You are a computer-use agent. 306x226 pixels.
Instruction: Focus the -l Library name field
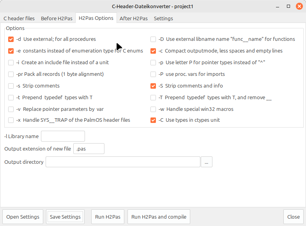click(x=63, y=136)
